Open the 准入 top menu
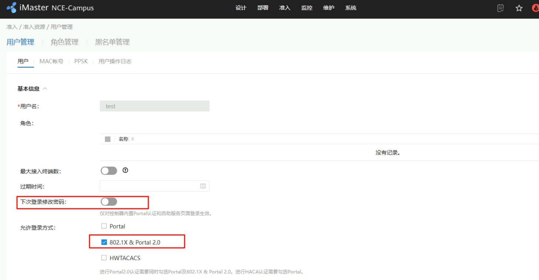 click(x=284, y=8)
